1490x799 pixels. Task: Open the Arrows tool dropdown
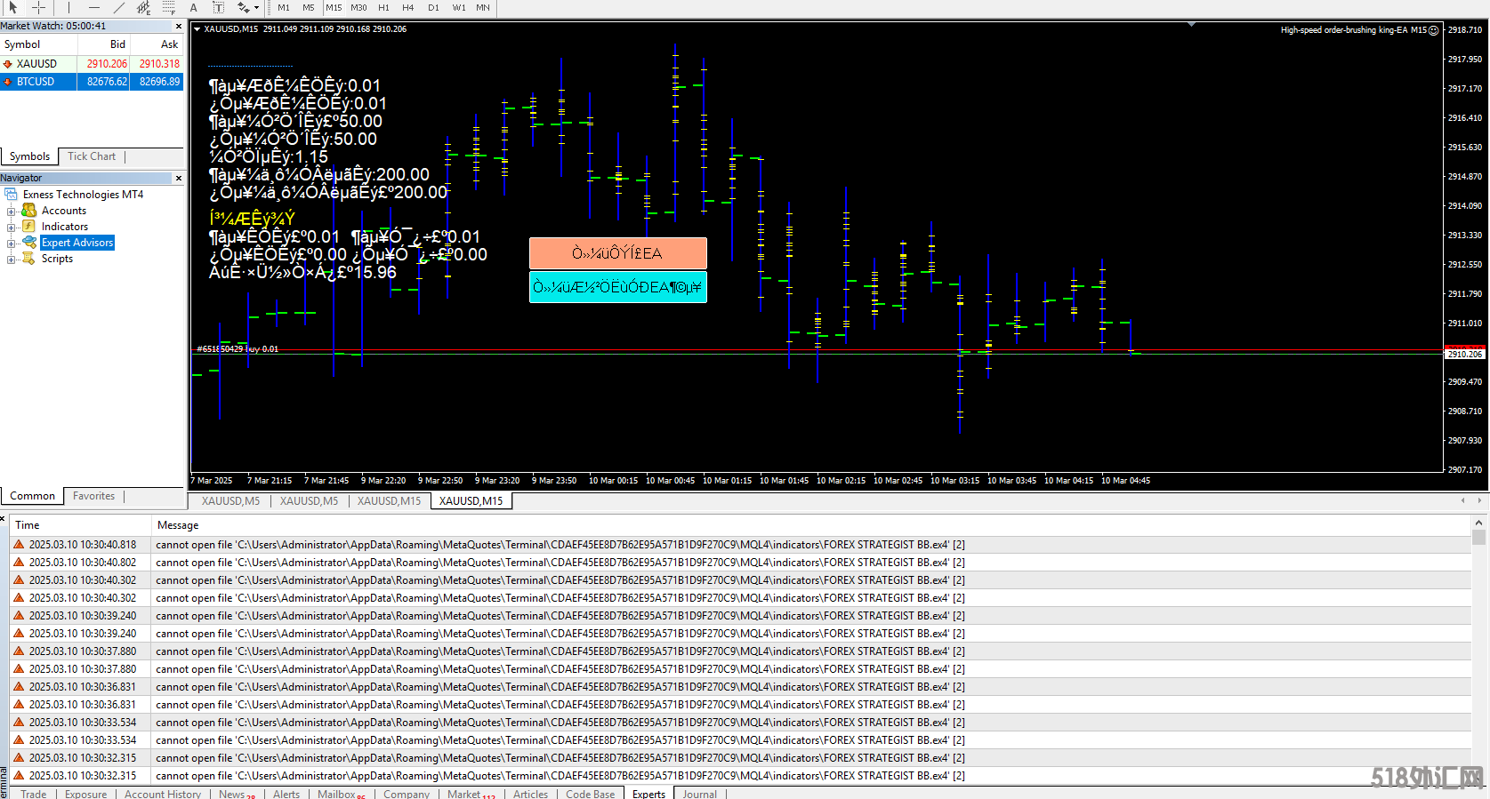coord(256,7)
